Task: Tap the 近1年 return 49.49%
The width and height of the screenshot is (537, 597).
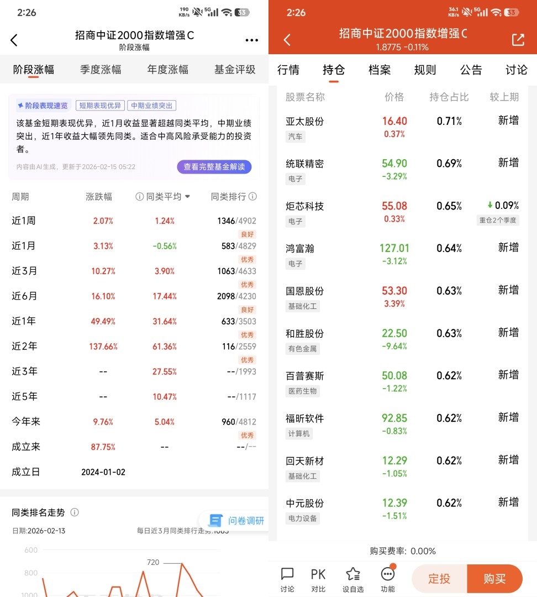Action: [103, 321]
